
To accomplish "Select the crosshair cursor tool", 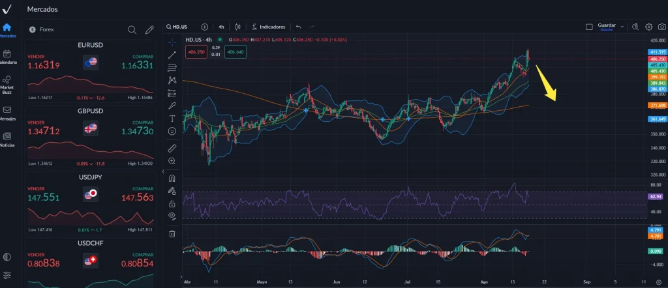I will (172, 42).
